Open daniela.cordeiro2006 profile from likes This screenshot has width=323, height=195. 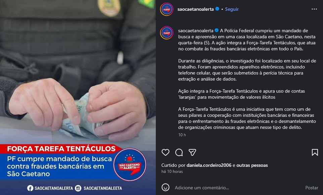[209, 165]
